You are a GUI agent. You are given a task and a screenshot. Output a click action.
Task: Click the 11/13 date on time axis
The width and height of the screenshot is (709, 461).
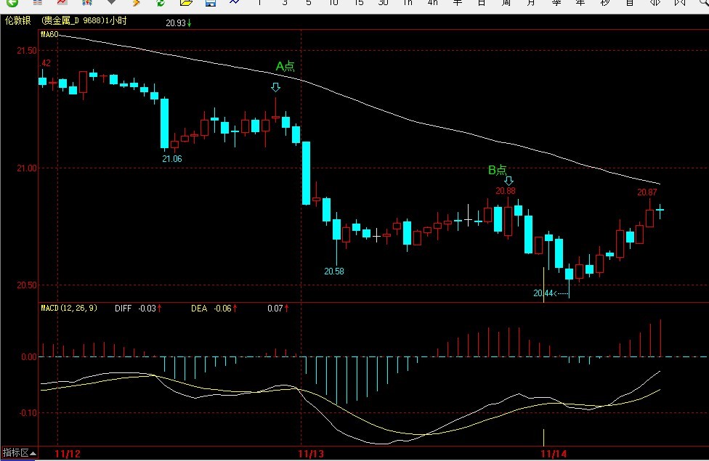tap(311, 454)
